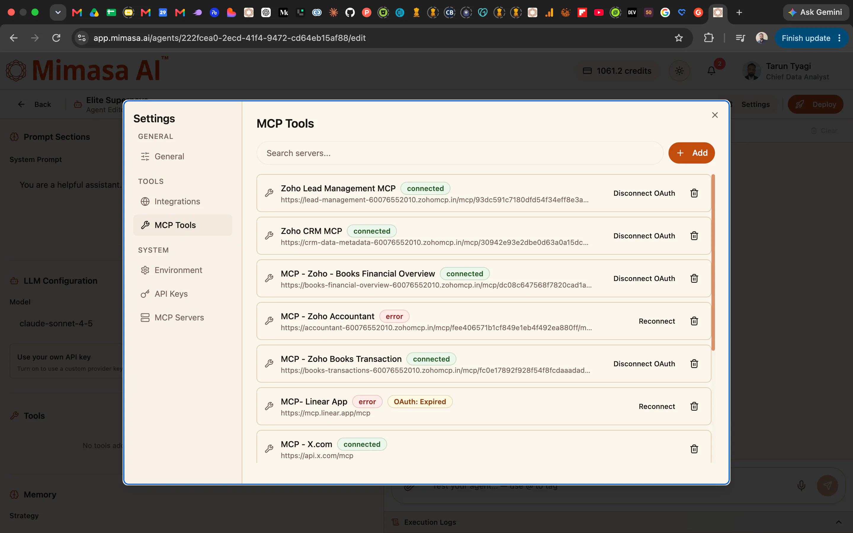This screenshot has width=853, height=533.
Task: Disconnect OAuth for Zoho Books Transaction
Action: click(x=644, y=364)
